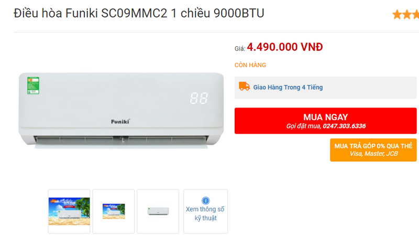Click the CÒN HÀNG stock status
Screen dimensions: 419x235
coord(250,65)
